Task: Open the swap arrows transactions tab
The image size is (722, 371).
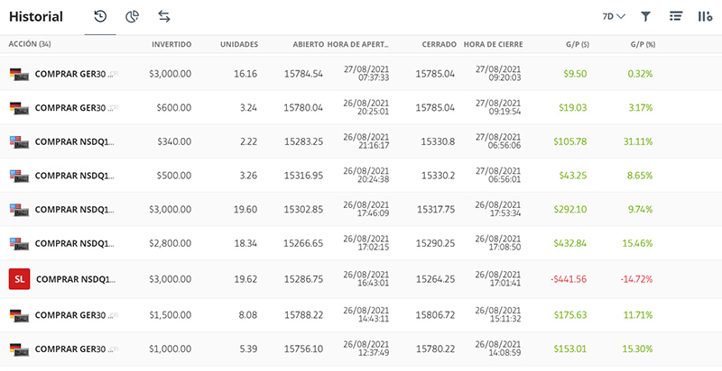Action: tap(164, 16)
